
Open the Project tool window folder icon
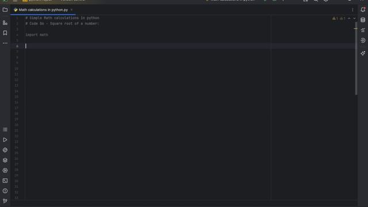click(5, 10)
